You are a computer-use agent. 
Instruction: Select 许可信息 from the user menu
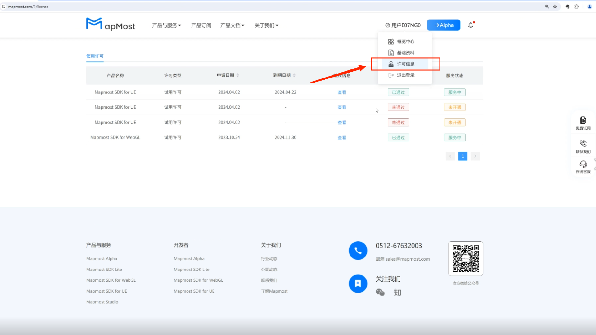pyautogui.click(x=405, y=64)
